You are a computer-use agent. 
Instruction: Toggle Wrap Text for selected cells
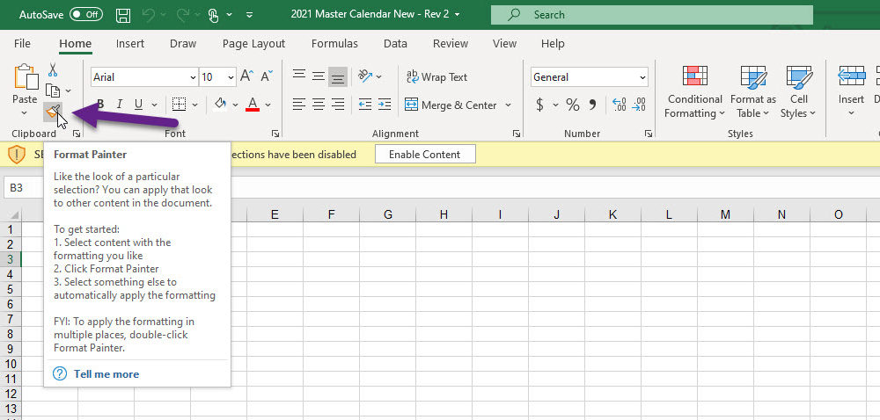point(436,77)
